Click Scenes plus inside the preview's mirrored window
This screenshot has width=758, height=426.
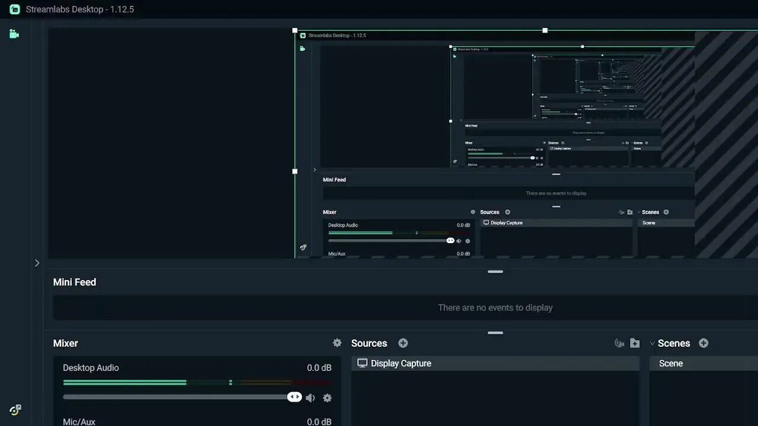click(666, 212)
